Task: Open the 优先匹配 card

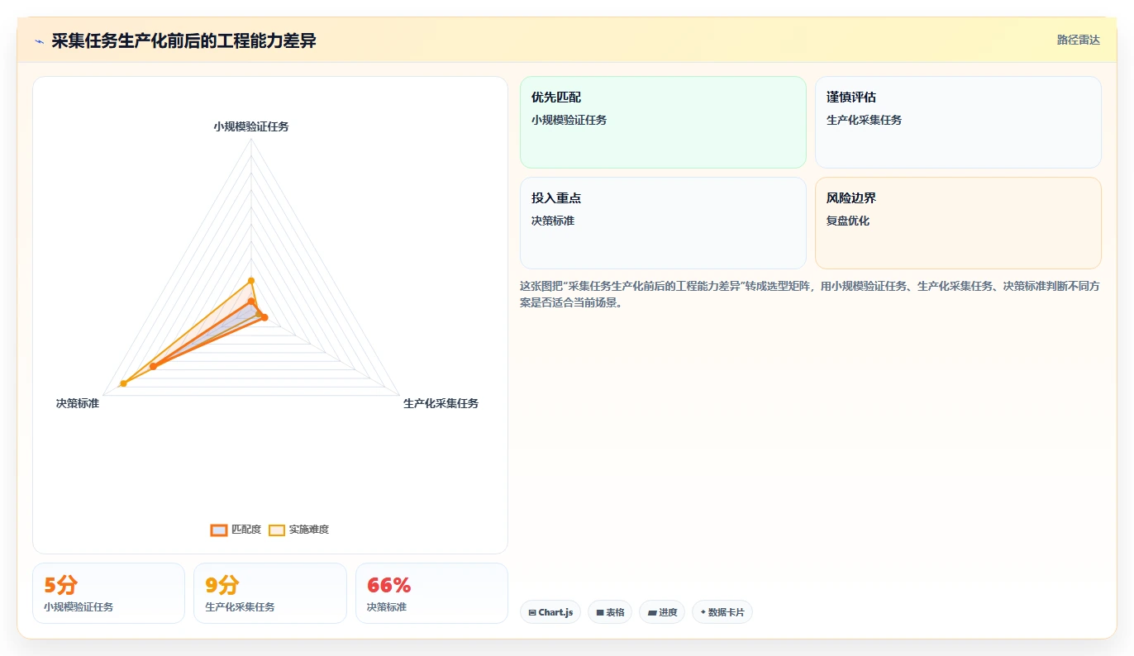Action: [663, 122]
